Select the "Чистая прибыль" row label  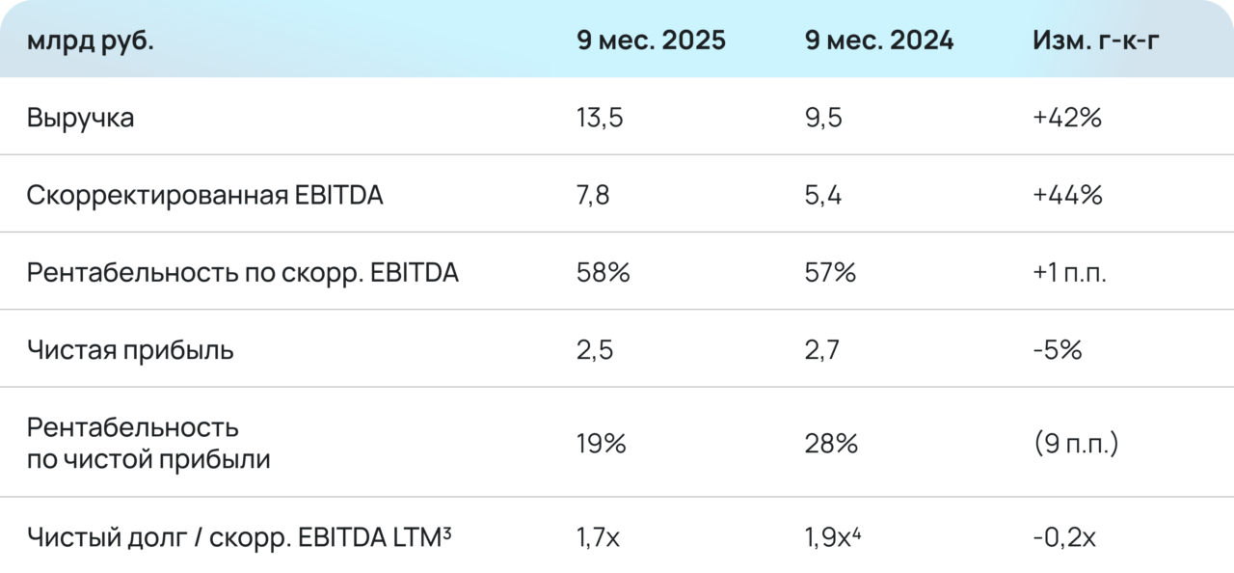click(x=130, y=349)
